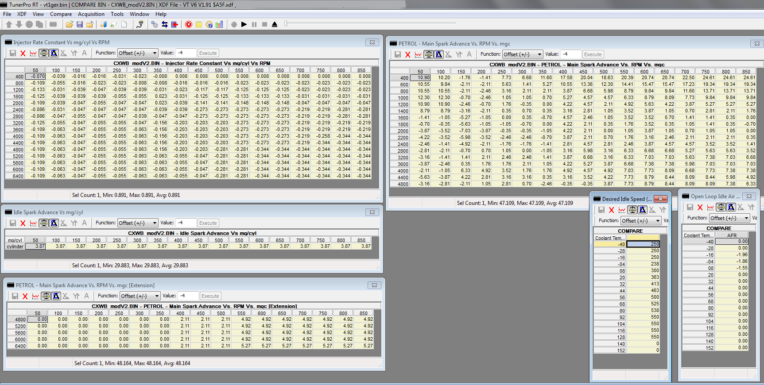
Task: Move the acquisition playback position slider handle
Action: pos(286,23)
